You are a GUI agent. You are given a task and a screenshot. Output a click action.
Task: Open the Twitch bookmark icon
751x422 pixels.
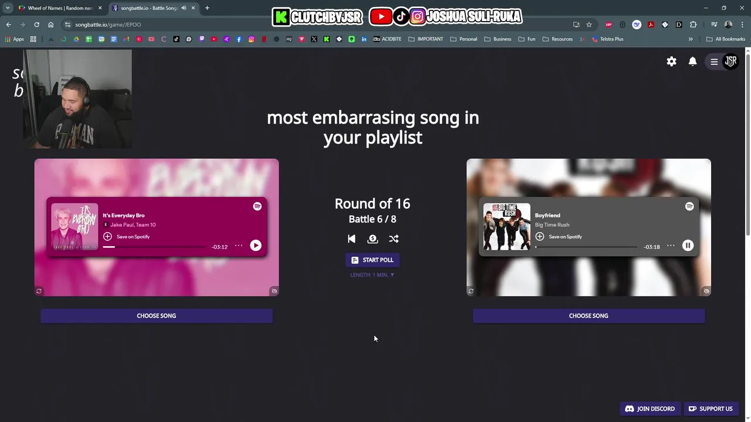201,39
